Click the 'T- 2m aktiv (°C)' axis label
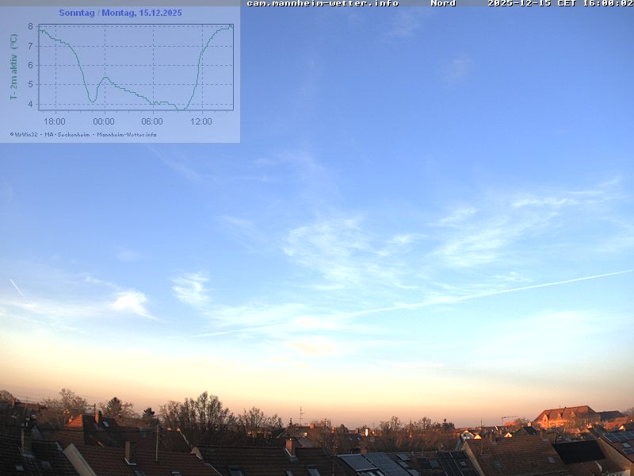634x476 pixels. tap(13, 67)
